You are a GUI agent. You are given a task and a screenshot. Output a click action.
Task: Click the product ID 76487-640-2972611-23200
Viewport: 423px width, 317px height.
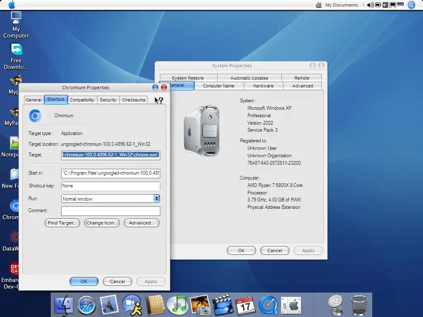click(274, 163)
